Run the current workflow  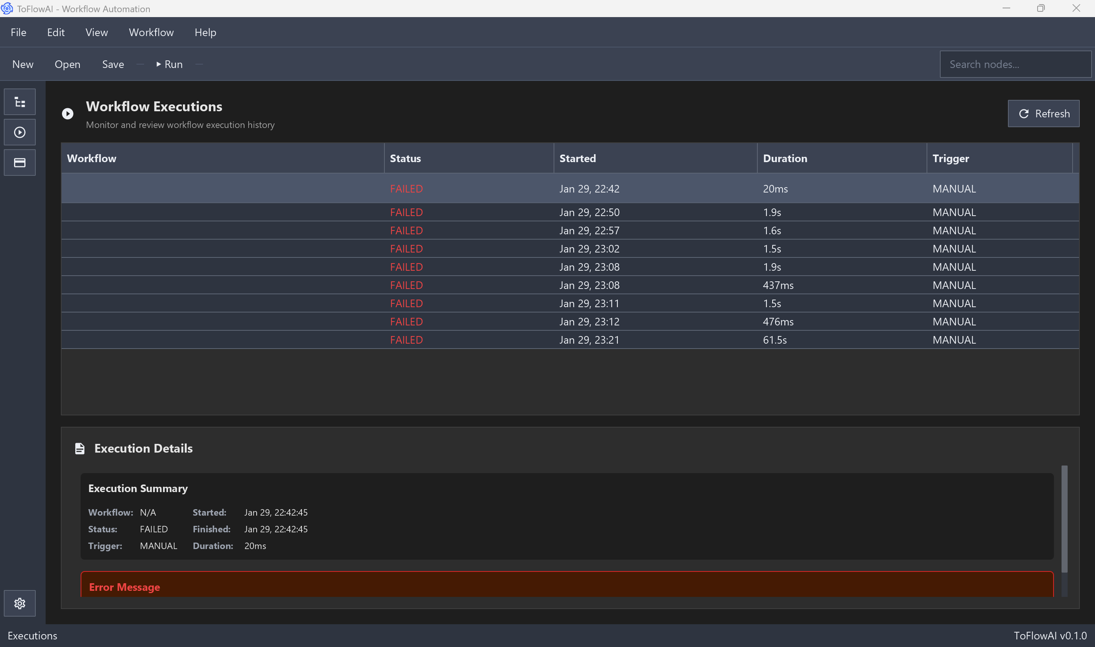[169, 65]
